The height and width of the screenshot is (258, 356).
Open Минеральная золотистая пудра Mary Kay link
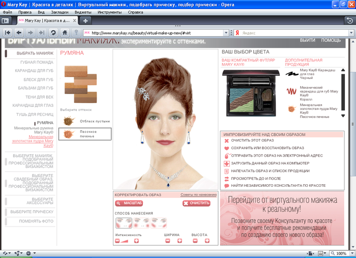coord(33,141)
